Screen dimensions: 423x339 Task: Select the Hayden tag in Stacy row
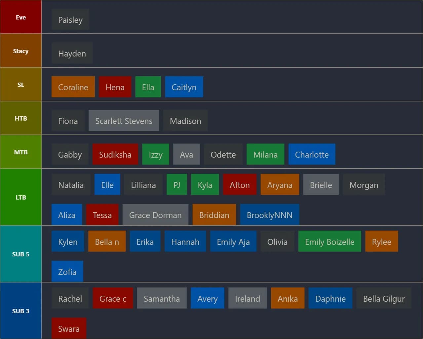coord(72,54)
